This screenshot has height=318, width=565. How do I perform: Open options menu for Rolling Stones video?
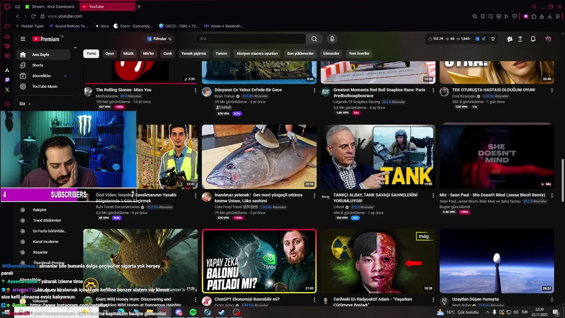pos(196,90)
